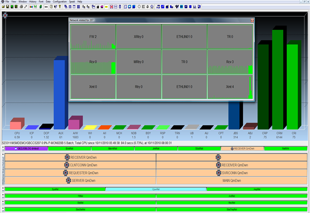
Task: Click the gear icon beside REQUESTER QmDwn
Action: (x=67, y=173)
